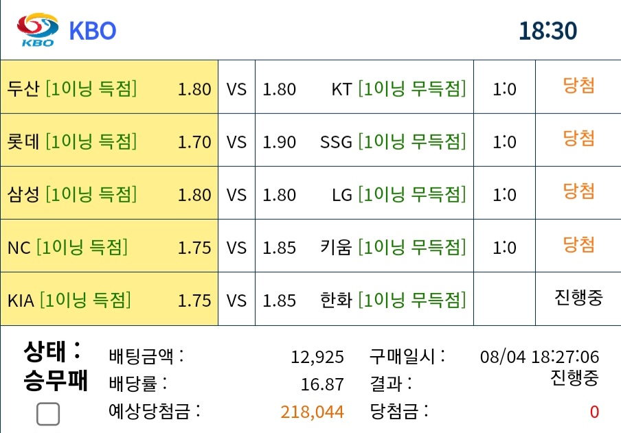Choose LG 1이닝 무득점 cell
621x433 pixels.
[364, 193]
